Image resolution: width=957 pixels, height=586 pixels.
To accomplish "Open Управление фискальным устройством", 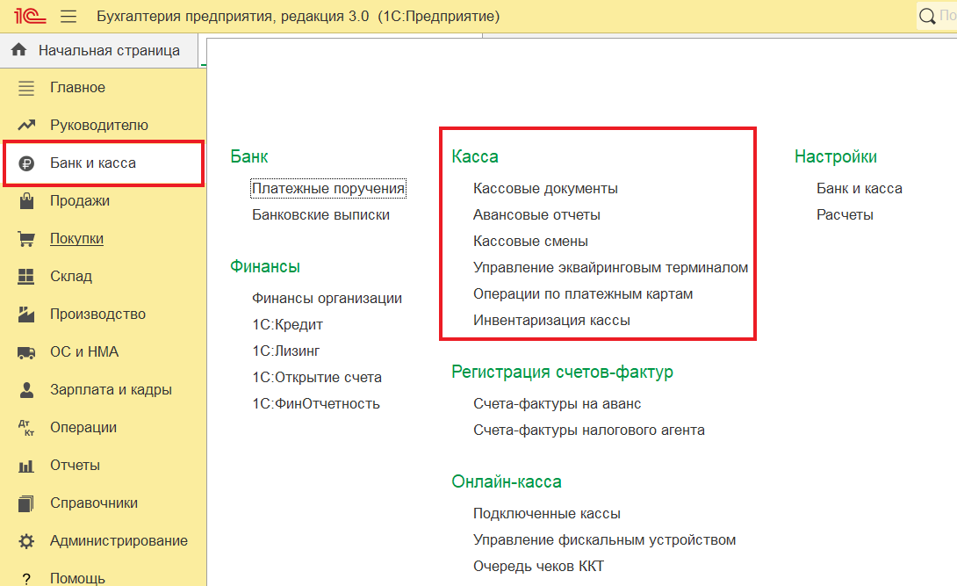I will coord(605,539).
